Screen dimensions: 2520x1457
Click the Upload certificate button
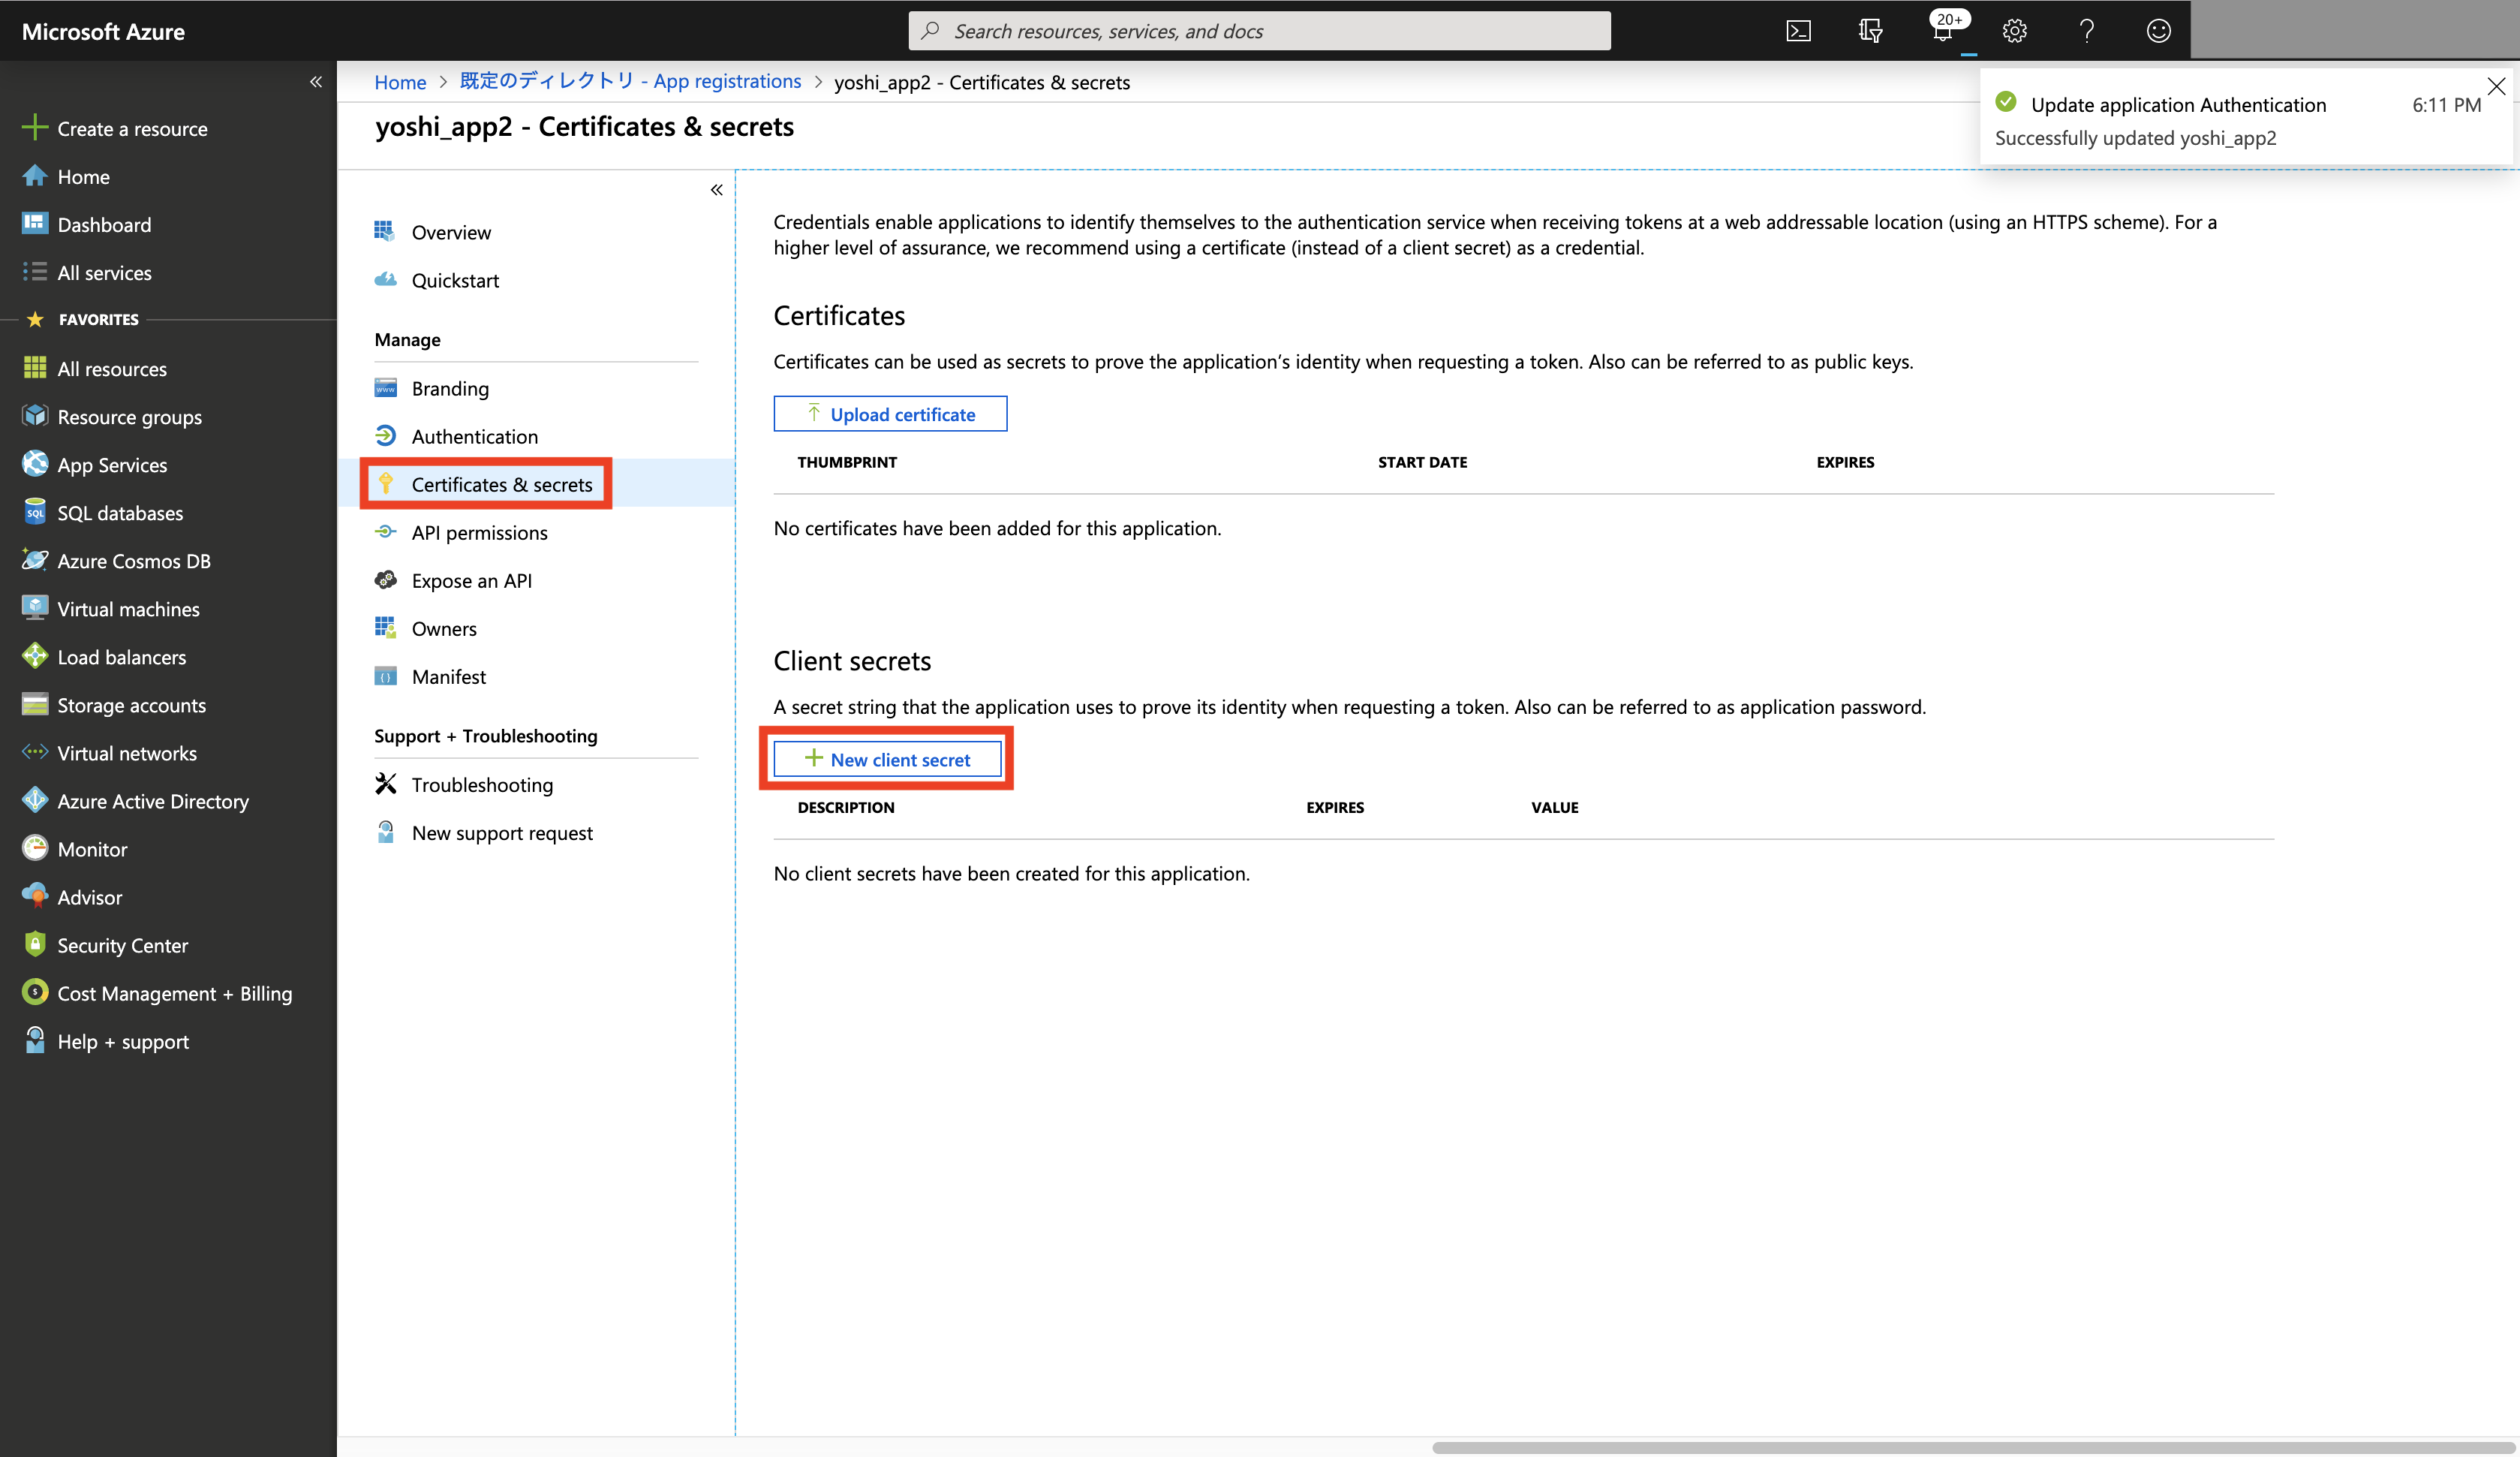pyautogui.click(x=890, y=414)
